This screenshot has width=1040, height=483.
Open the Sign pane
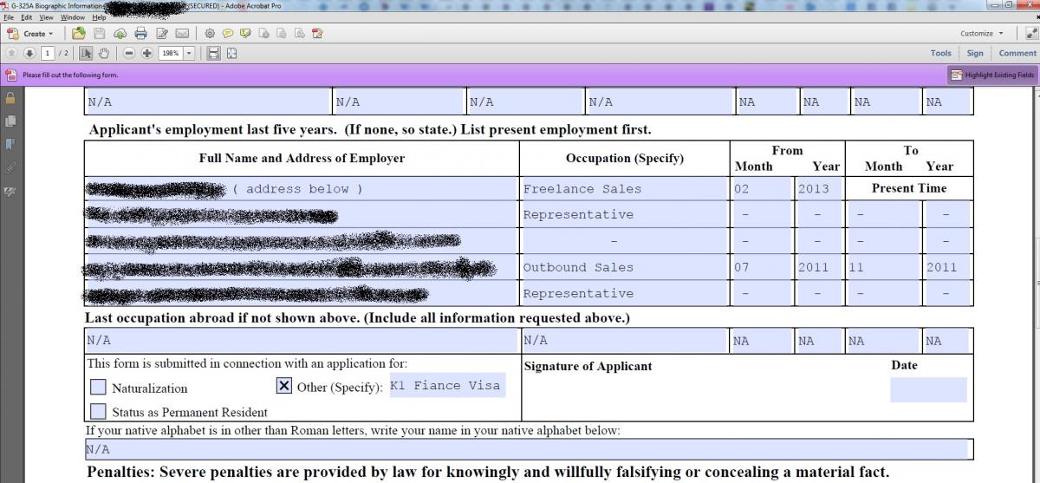tap(975, 53)
